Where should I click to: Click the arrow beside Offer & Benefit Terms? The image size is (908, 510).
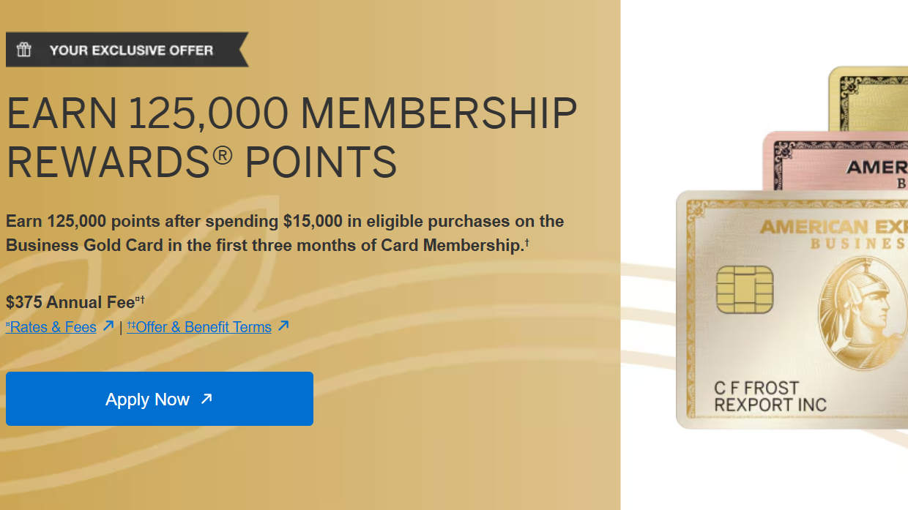[284, 326]
